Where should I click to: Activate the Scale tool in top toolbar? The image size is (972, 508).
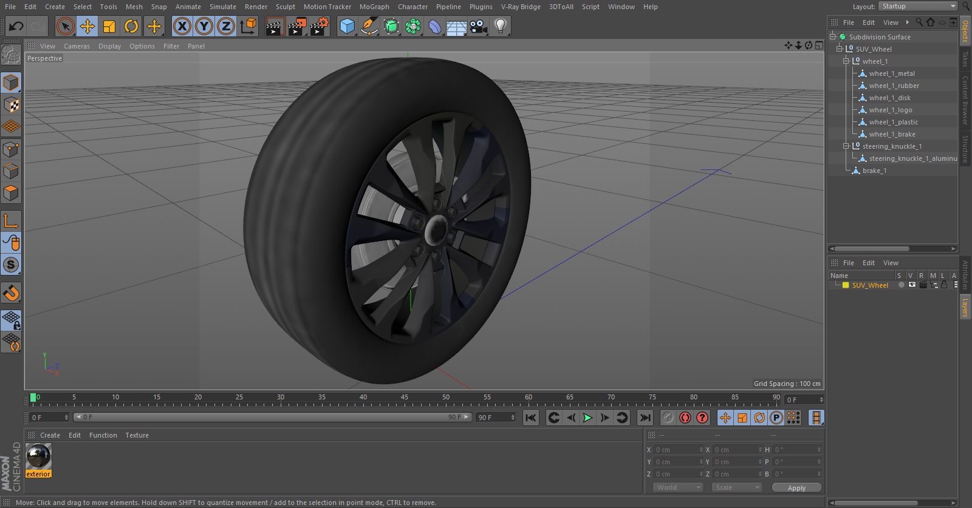click(109, 26)
